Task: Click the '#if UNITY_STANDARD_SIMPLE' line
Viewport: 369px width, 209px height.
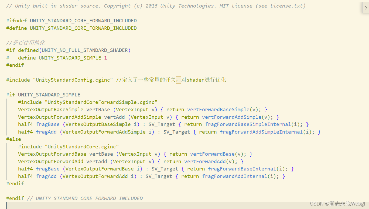Action: tap(43, 95)
